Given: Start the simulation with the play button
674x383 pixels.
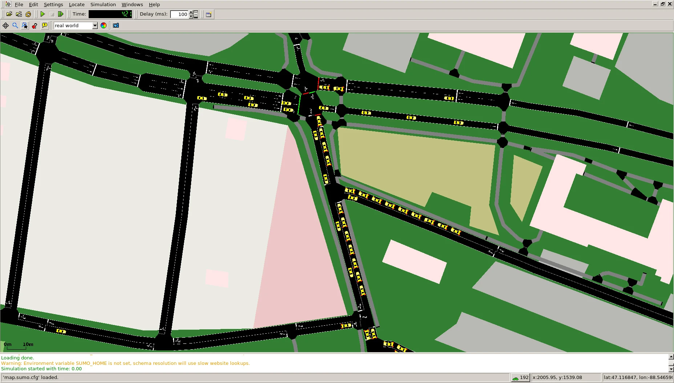Looking at the screenshot, I should tap(43, 14).
